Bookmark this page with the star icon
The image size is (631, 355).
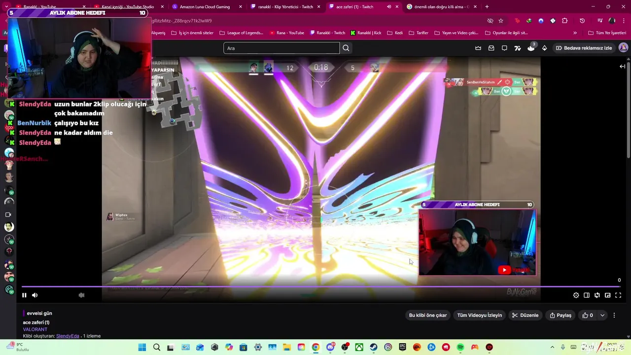coord(501,21)
